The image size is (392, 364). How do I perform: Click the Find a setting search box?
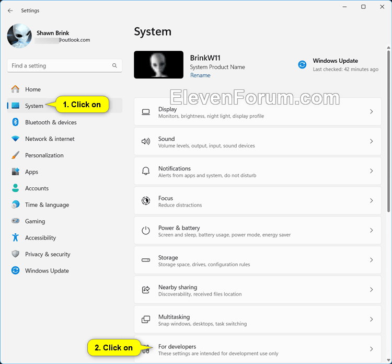(x=64, y=65)
